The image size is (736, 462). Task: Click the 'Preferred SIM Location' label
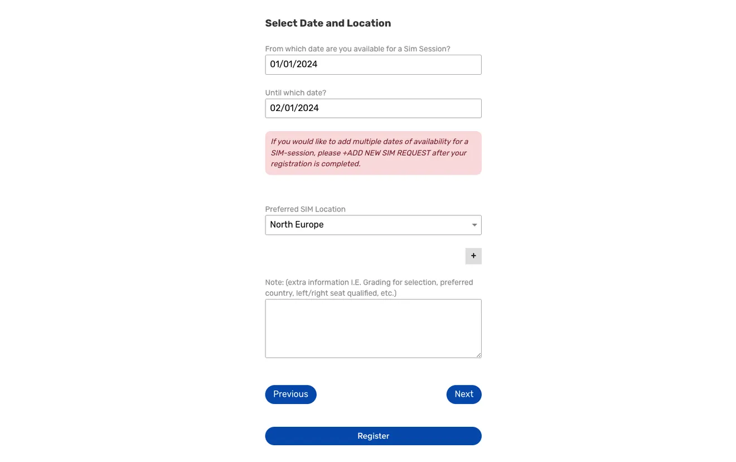(x=305, y=209)
